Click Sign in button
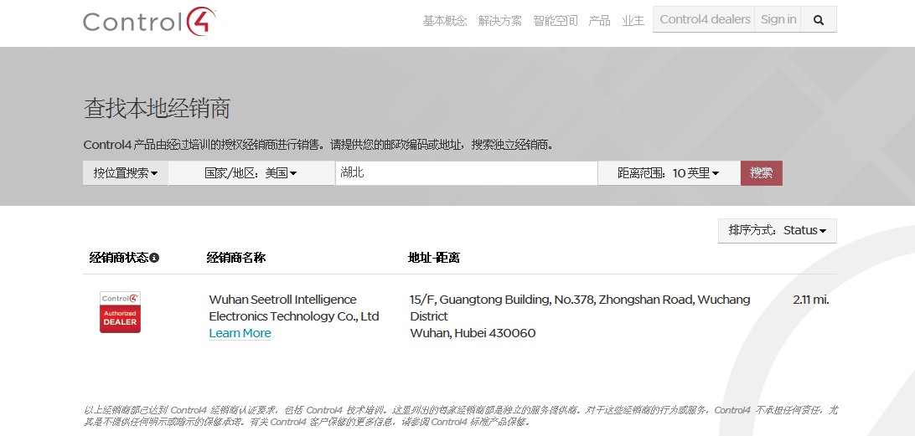915x436 pixels. coord(778,19)
